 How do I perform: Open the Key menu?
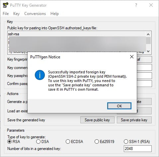16,14
